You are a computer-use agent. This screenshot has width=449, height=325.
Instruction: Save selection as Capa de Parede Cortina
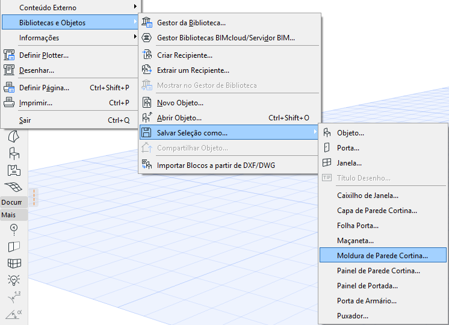point(383,211)
